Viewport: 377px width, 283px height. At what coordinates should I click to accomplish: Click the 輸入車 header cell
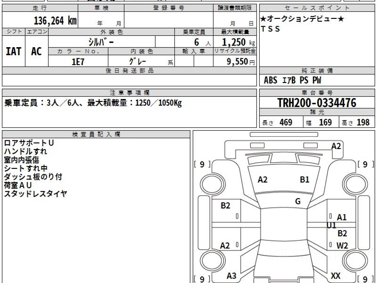[194, 51]
